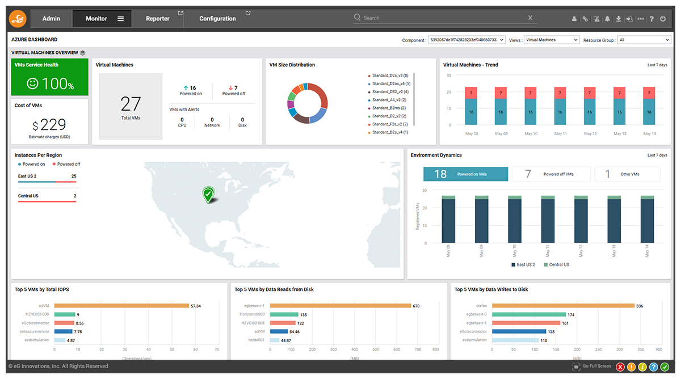Click the search magnifier icon

click(x=357, y=18)
